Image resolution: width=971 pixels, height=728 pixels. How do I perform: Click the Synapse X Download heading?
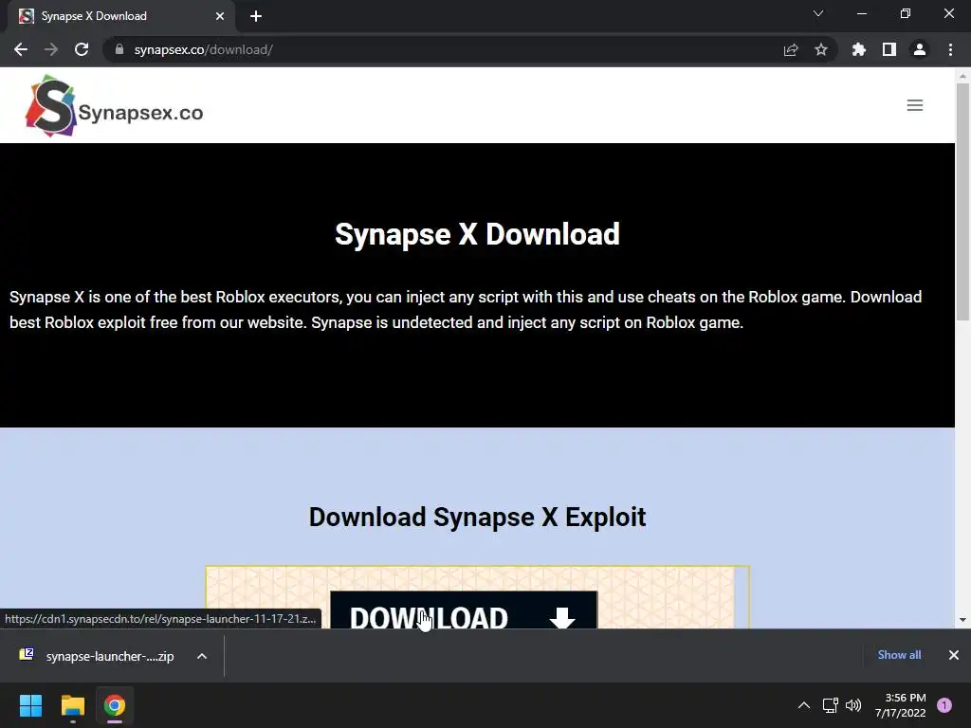click(x=478, y=234)
